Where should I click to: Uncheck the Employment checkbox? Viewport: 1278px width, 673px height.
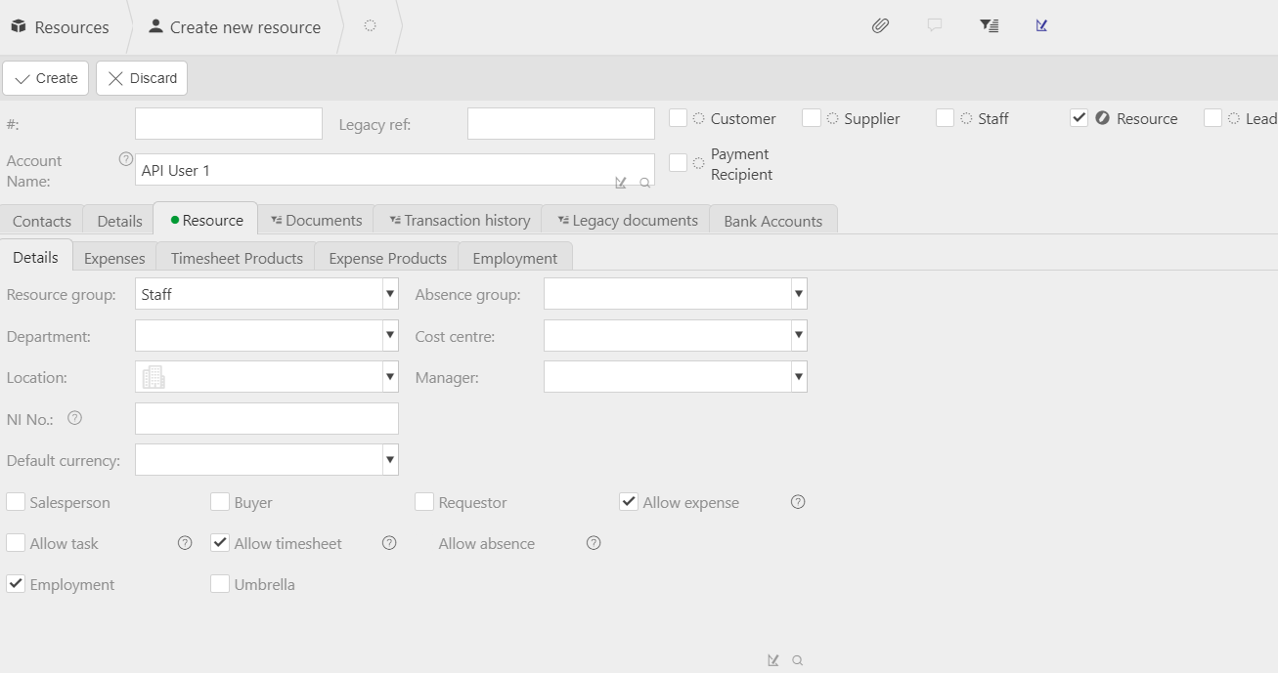[x=16, y=584]
